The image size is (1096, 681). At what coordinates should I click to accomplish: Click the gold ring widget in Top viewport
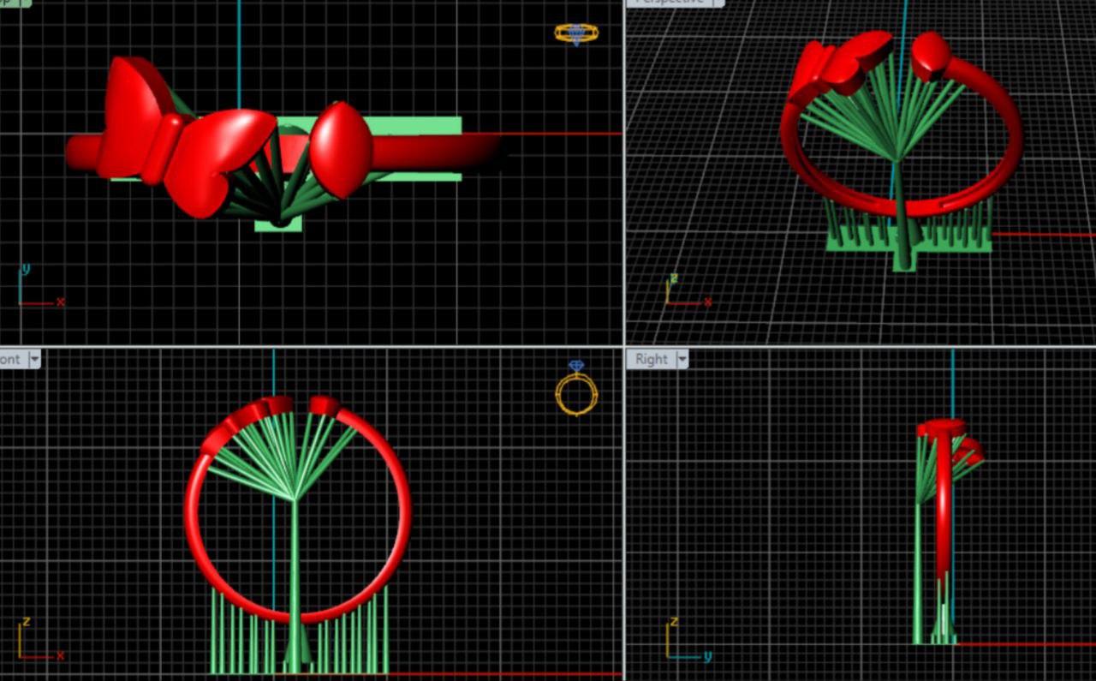click(575, 33)
